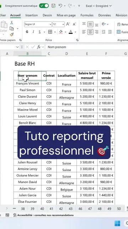Open the Formules ribbon tab
The height and width of the screenshot is (229, 128).
[x=87, y=15]
